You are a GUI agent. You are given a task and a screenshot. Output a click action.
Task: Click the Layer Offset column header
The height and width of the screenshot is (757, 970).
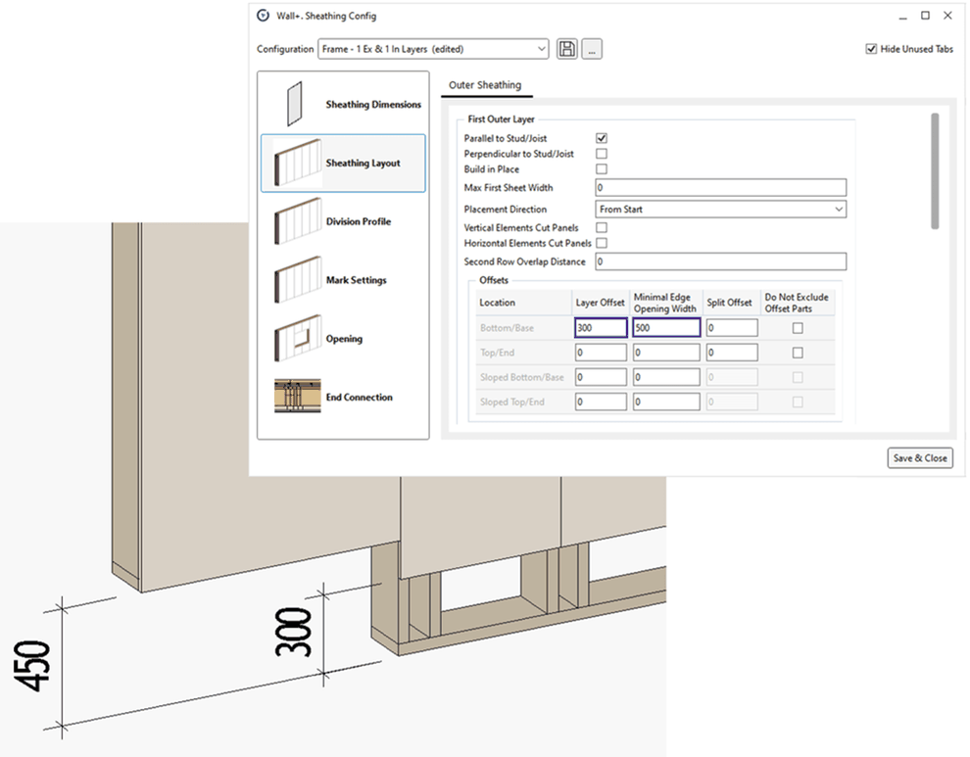(600, 303)
